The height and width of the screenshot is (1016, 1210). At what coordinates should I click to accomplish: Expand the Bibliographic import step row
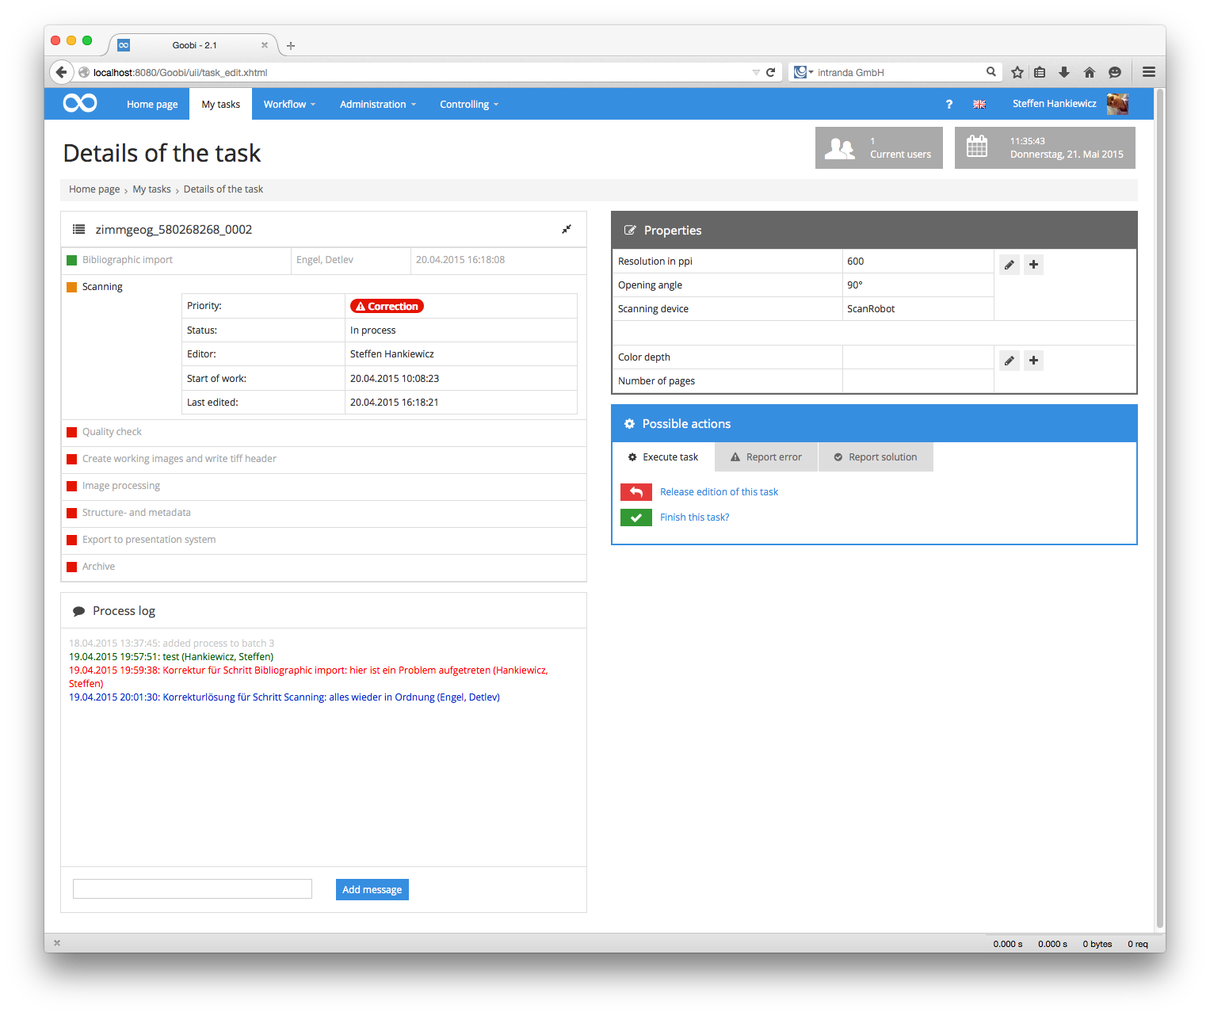click(323, 260)
